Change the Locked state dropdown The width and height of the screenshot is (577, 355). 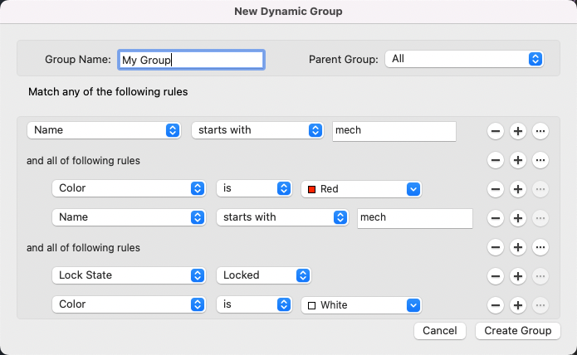[263, 275]
